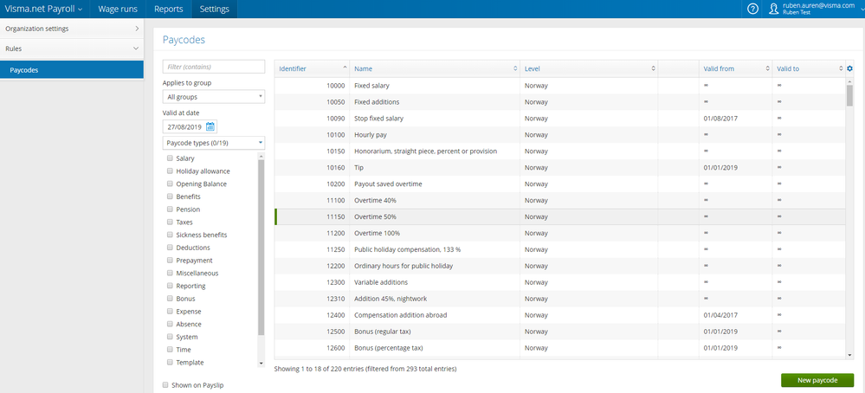Check the Holiday allowance type
This screenshot has height=393, width=865.
pyautogui.click(x=170, y=171)
